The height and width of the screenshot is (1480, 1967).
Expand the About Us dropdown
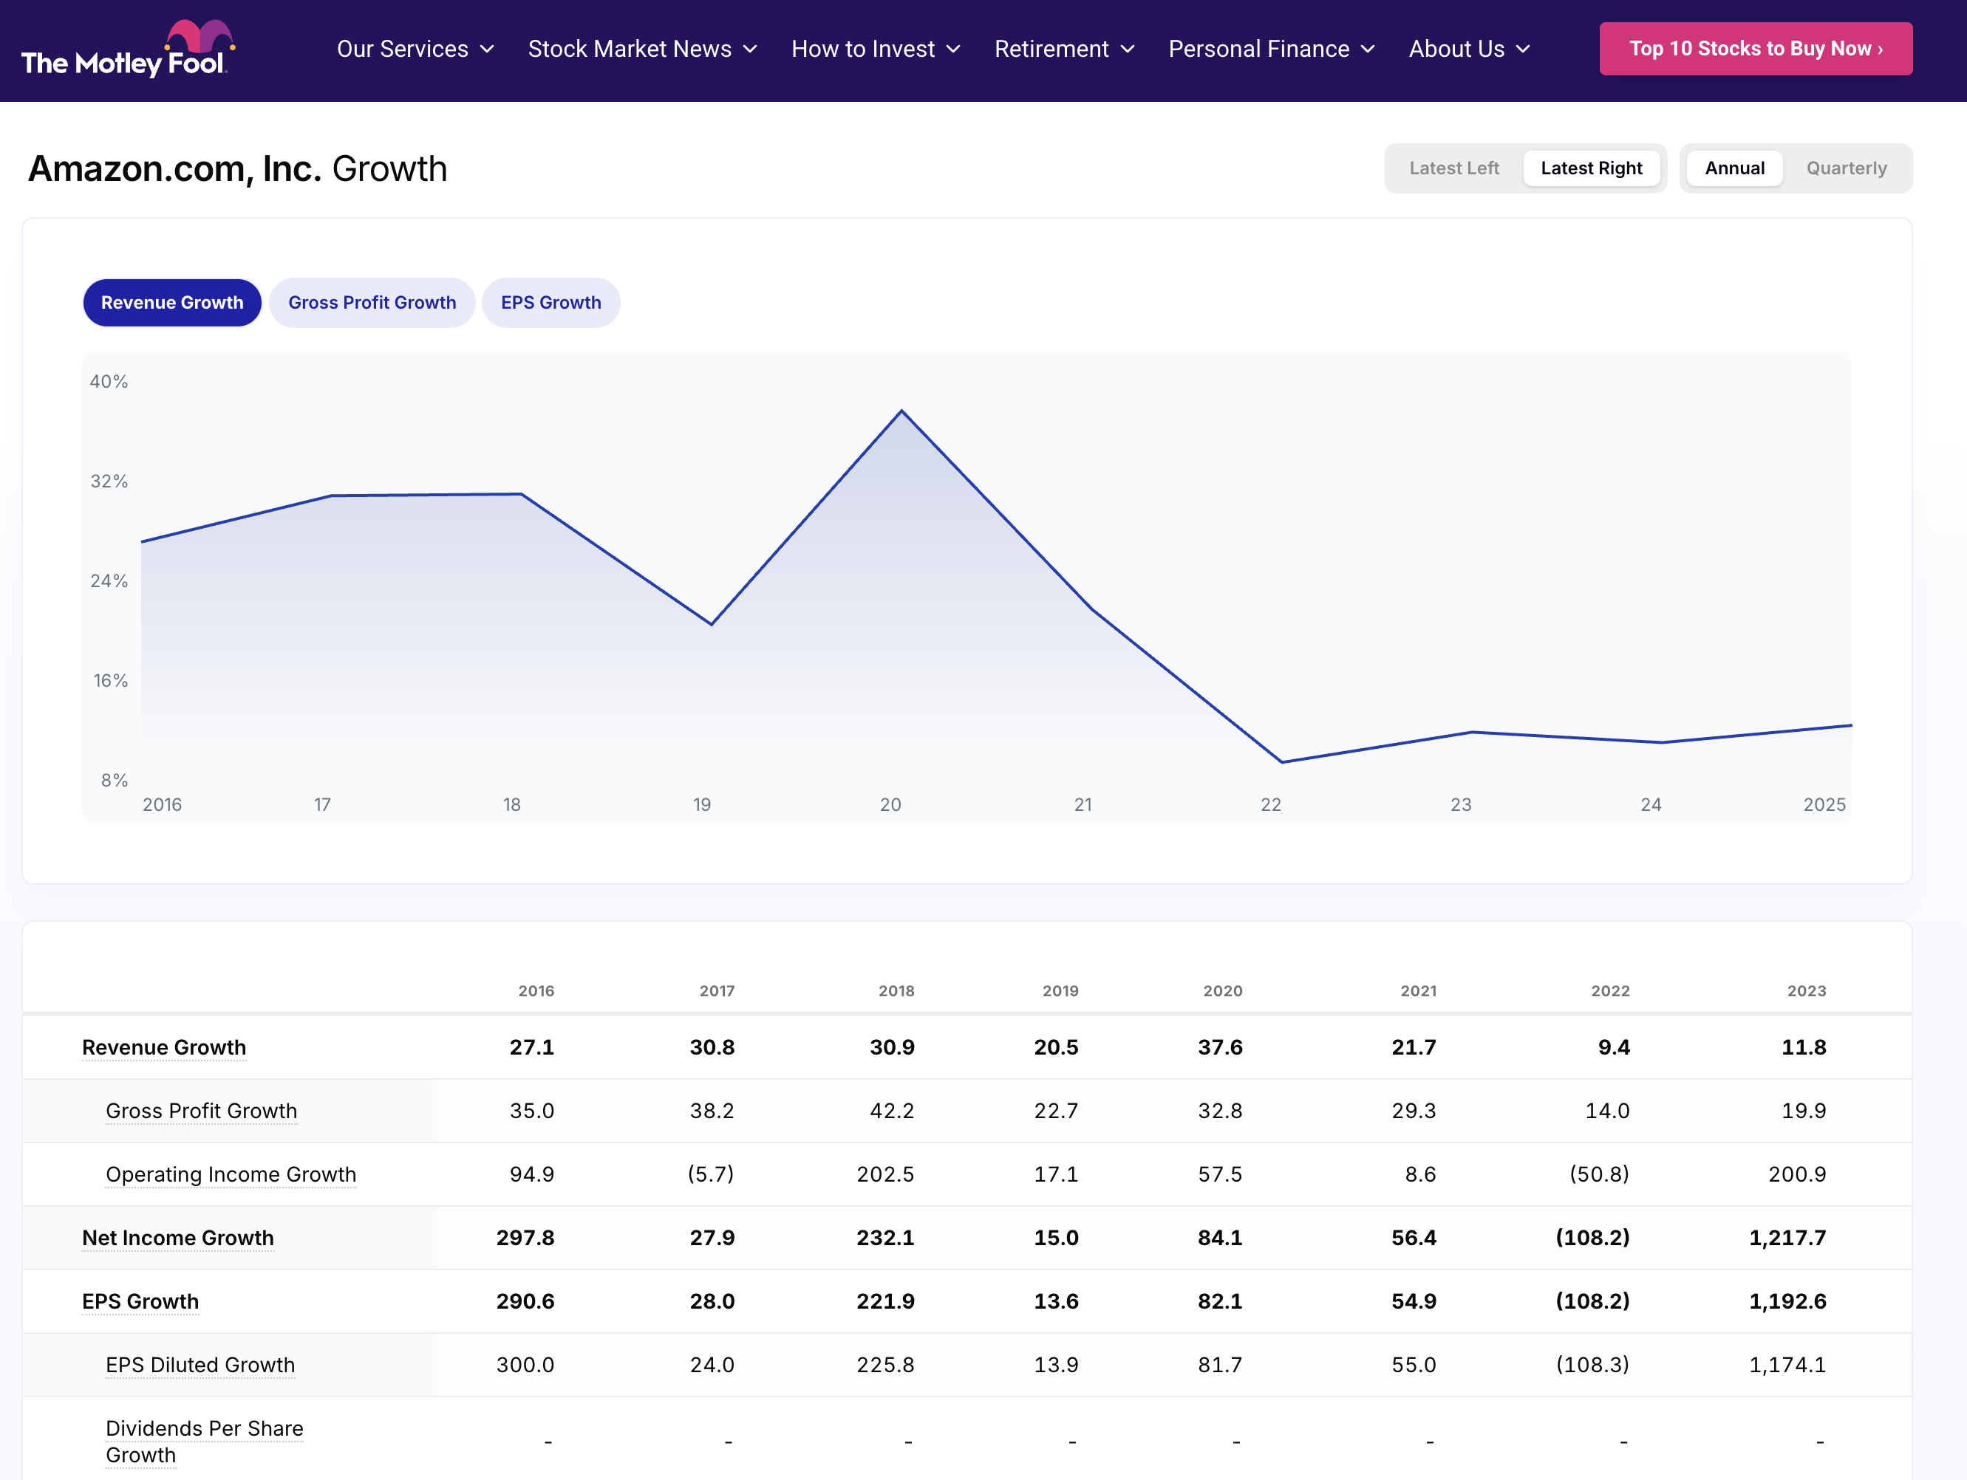click(x=1467, y=49)
